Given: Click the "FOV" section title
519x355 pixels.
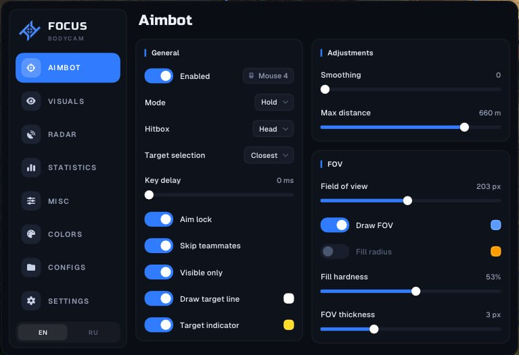Looking at the screenshot, I should coord(335,164).
